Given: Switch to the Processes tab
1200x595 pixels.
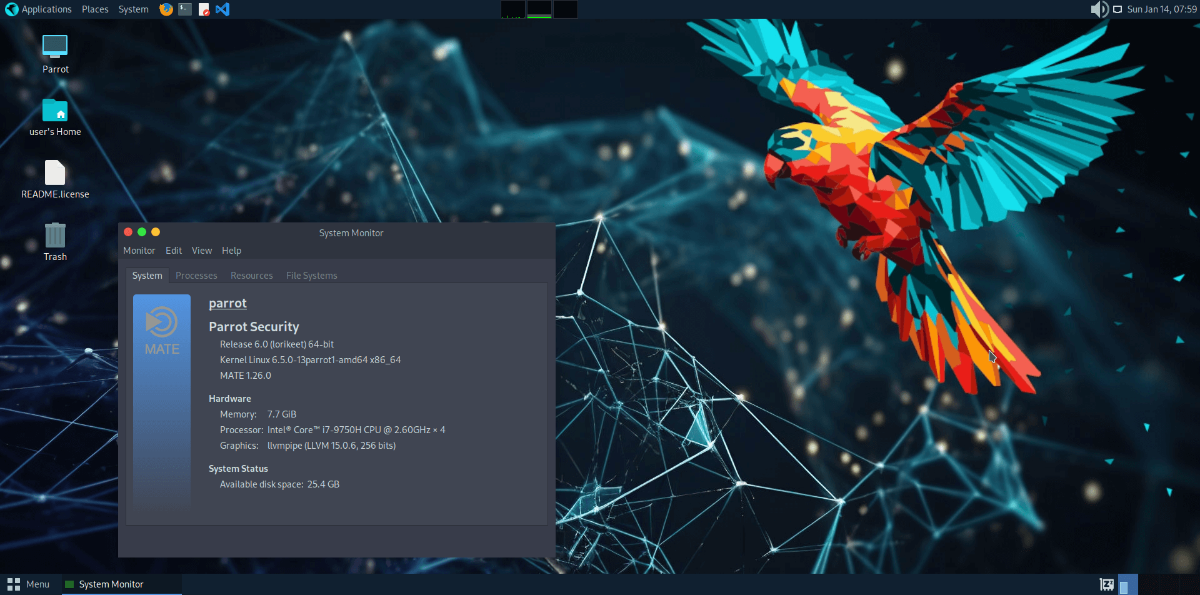Looking at the screenshot, I should 196,275.
